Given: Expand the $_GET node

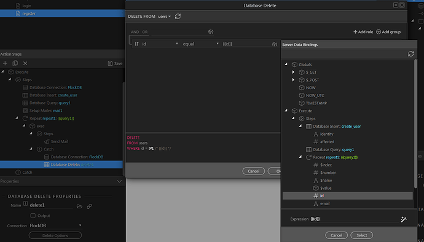Looking at the screenshot, I should click(293, 72).
